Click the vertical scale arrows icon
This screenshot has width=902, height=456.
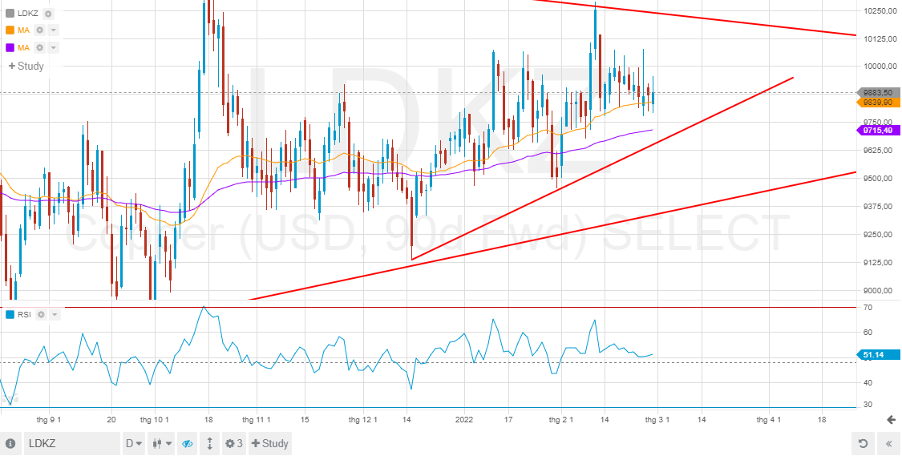pos(210,444)
